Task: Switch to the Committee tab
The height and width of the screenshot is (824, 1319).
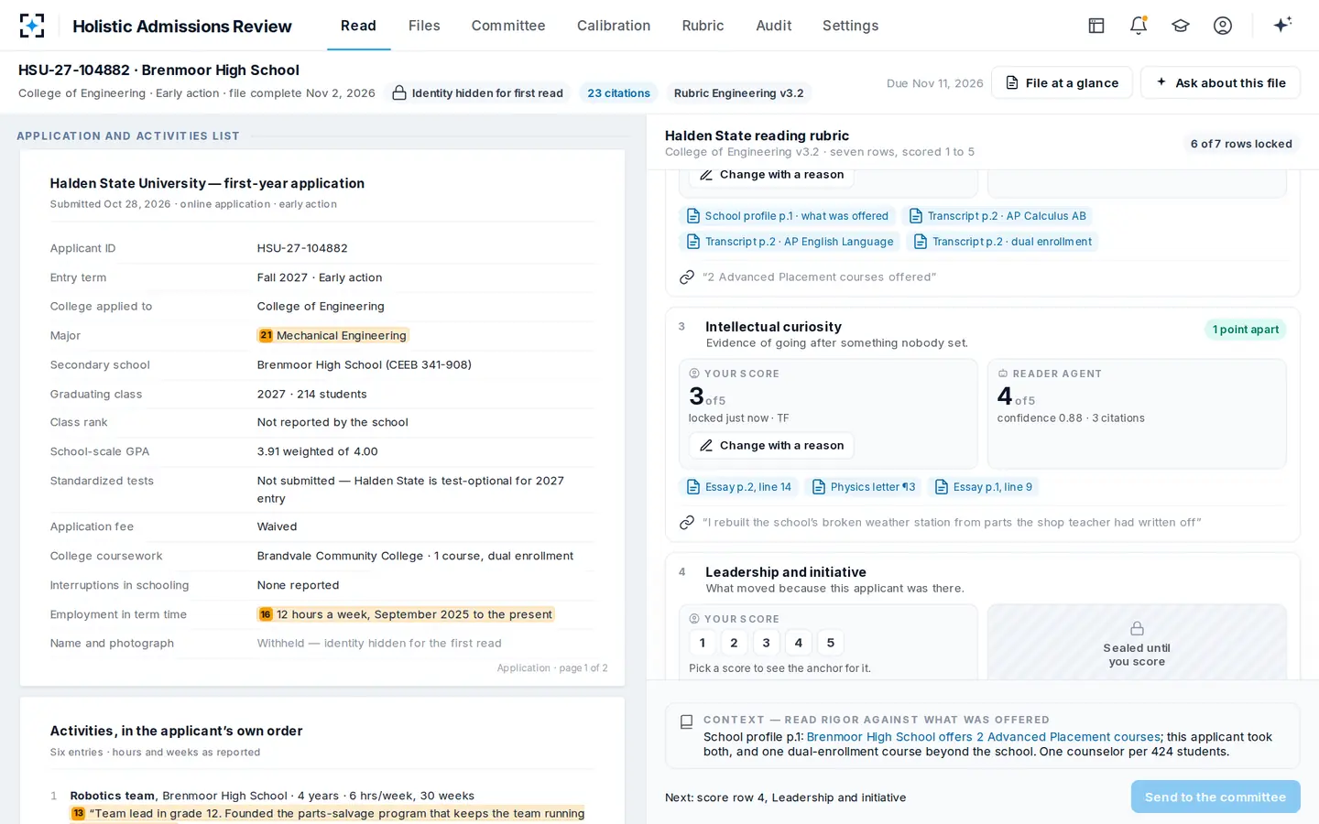Action: point(508,26)
